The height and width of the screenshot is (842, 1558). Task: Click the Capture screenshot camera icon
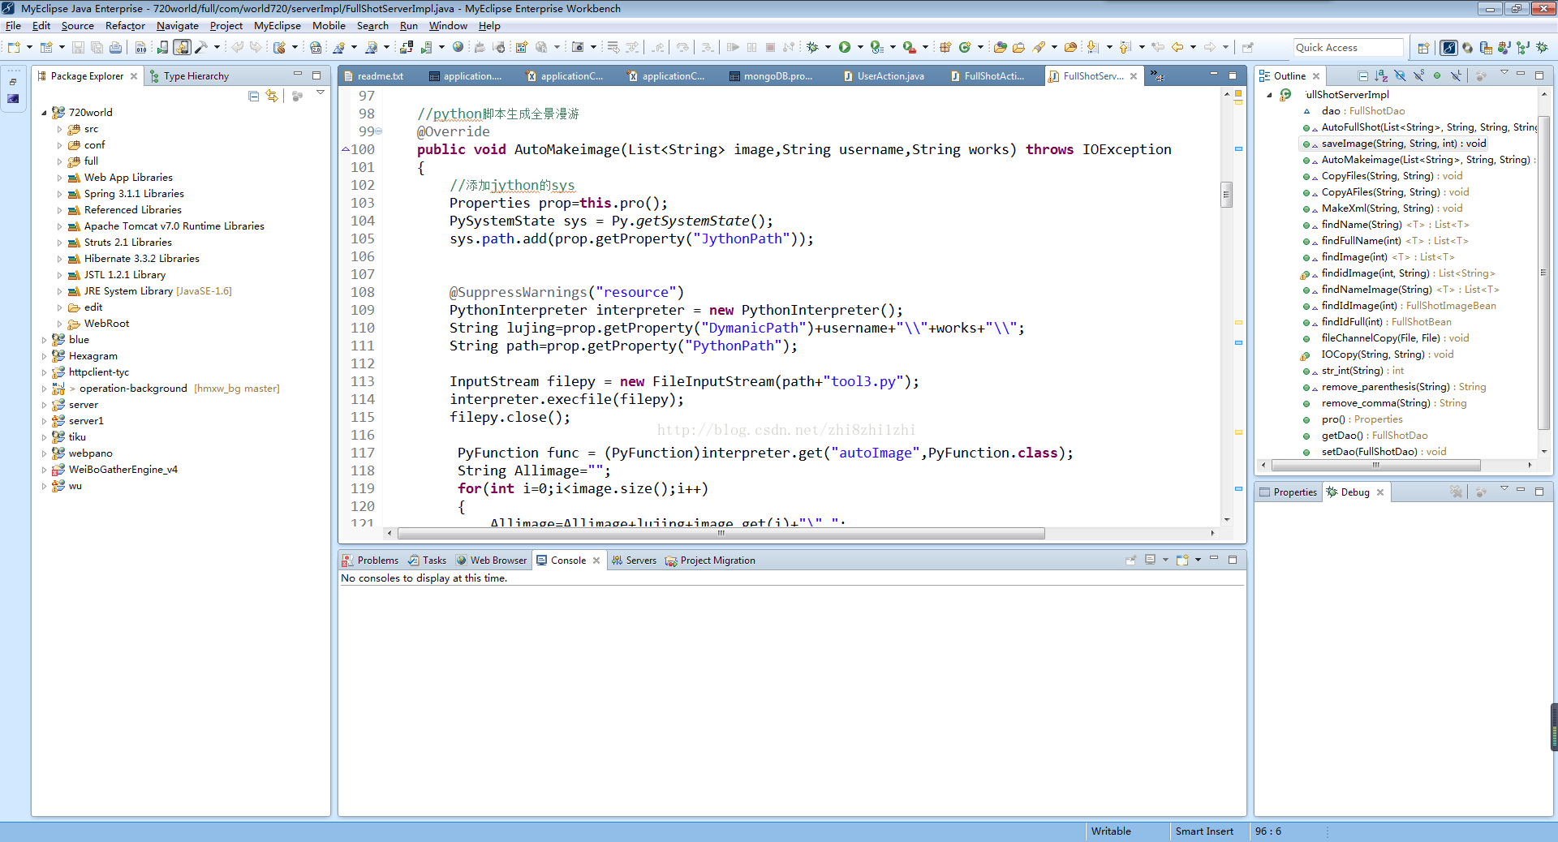tap(578, 47)
